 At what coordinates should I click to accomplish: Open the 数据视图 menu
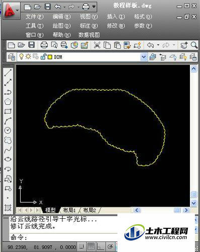[89, 35]
